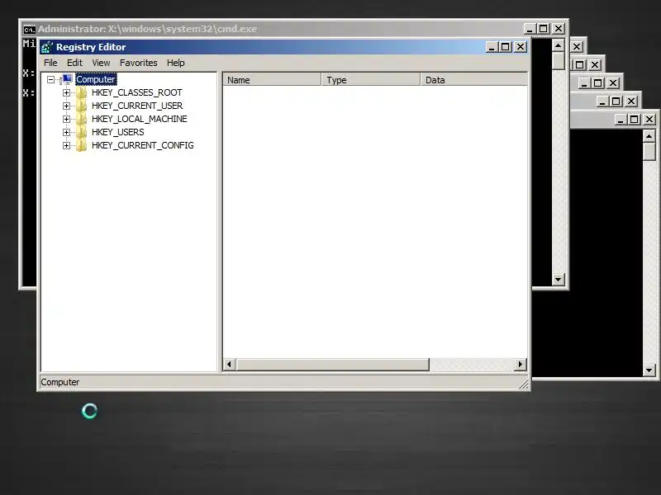Open the View menu
The image size is (661, 495).
click(x=101, y=63)
